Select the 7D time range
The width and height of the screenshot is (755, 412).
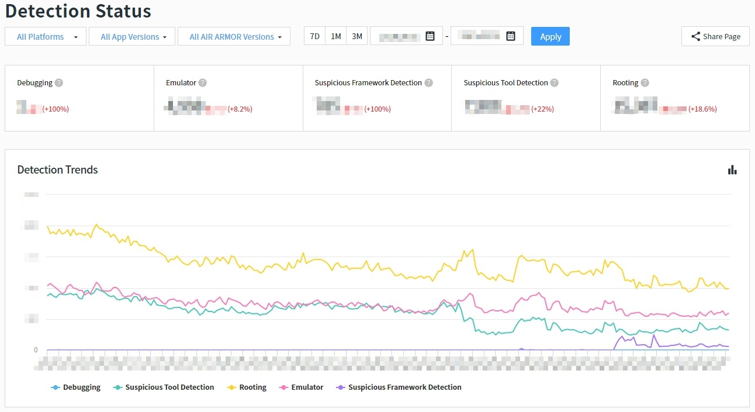tap(314, 36)
